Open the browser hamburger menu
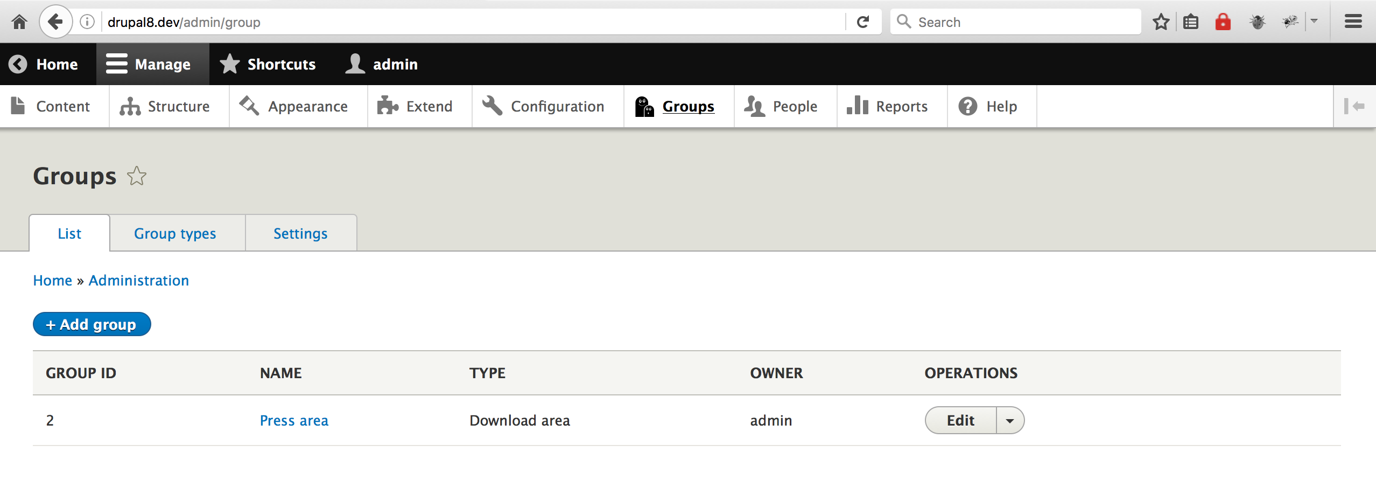Screen dimensions: 1376x487 point(1353,22)
